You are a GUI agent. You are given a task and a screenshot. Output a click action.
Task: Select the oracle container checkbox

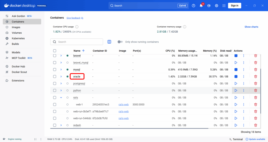[55, 76]
